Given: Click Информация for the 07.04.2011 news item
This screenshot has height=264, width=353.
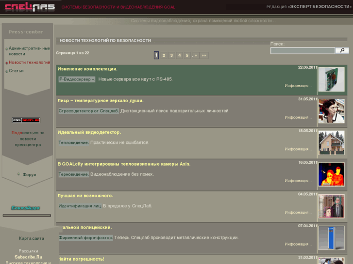Looking at the screenshot, I should click(x=298, y=244).
